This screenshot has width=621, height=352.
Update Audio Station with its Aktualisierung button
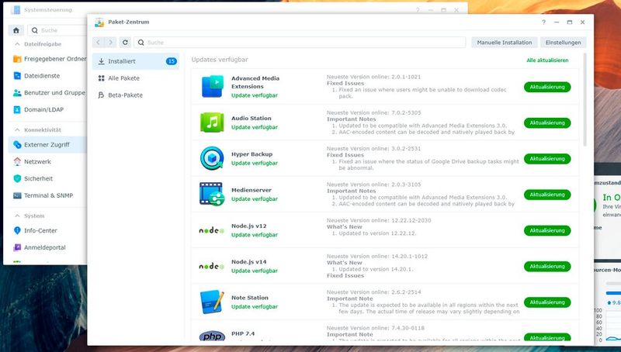pos(547,123)
